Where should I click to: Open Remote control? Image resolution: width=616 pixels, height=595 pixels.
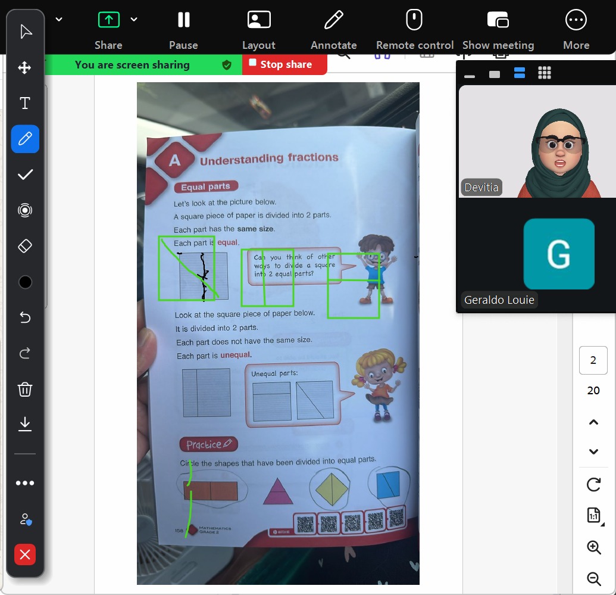tap(415, 31)
